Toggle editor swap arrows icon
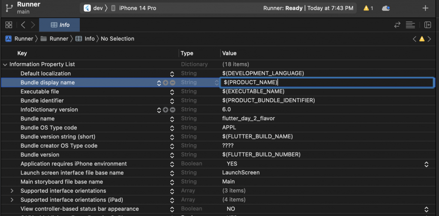Image resolution: width=439 pixels, height=216 pixels. 397,25
